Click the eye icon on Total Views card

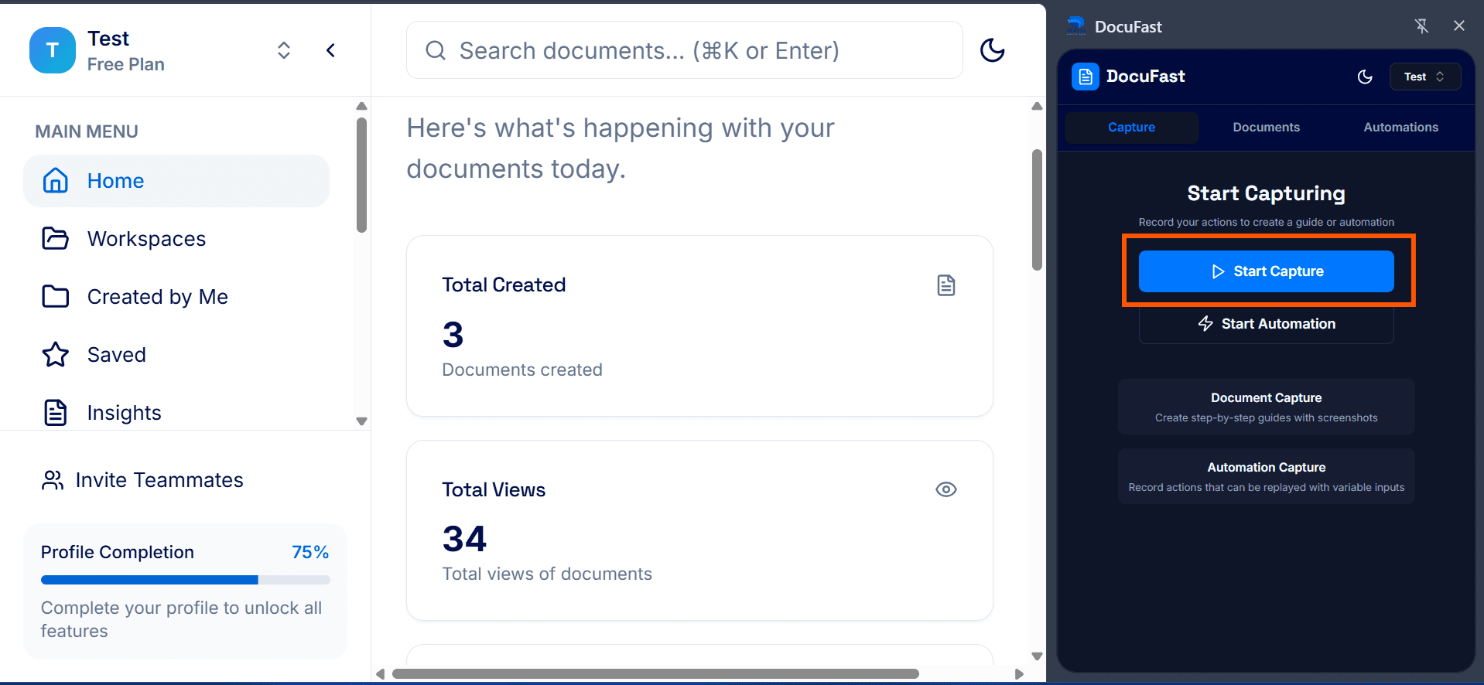pos(945,489)
